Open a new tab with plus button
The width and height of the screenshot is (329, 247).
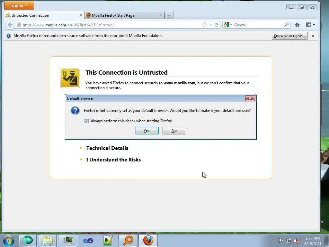169,15
